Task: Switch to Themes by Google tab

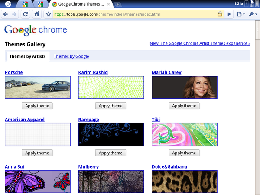Action: coord(71,56)
